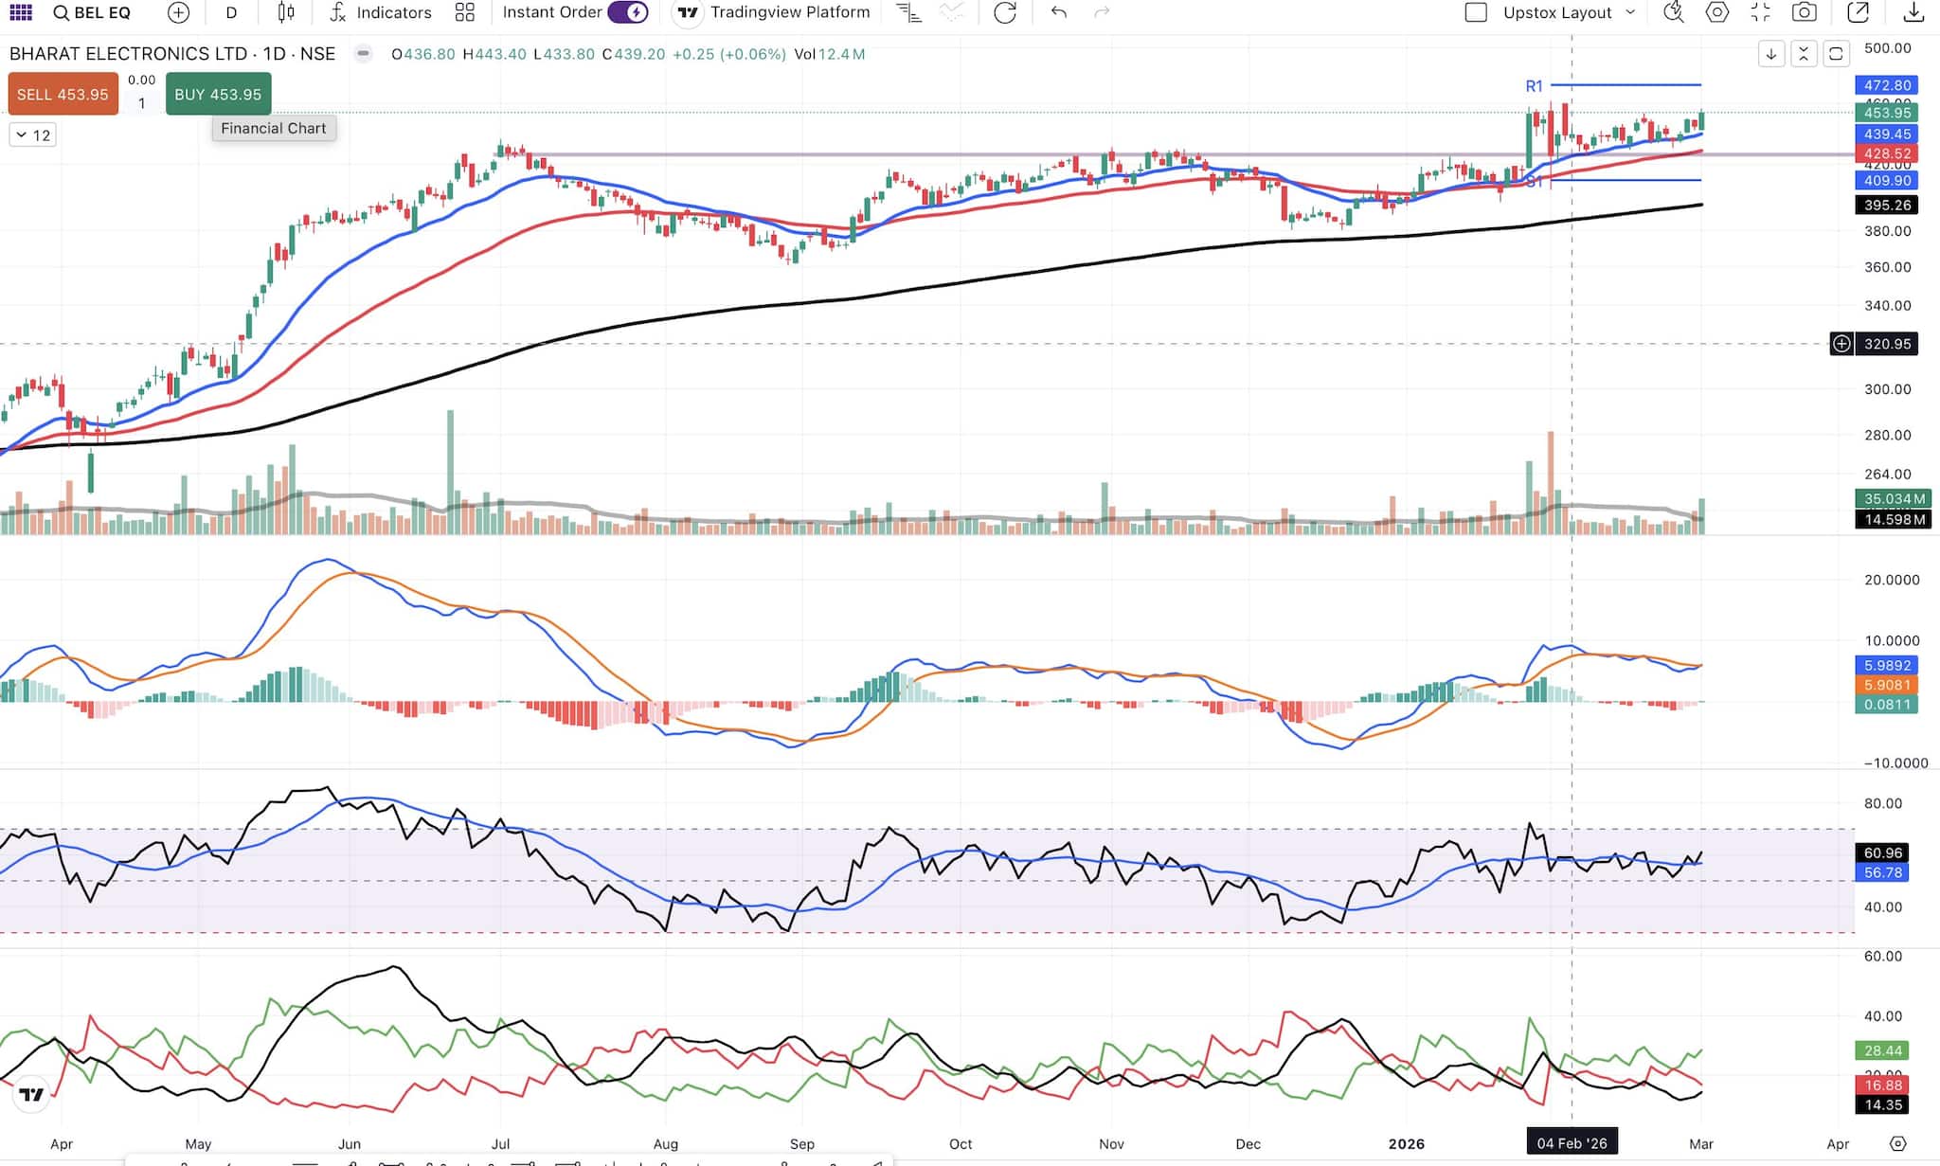This screenshot has width=1940, height=1166.
Task: Click the 320.95 crosshair price label
Action: point(1887,344)
